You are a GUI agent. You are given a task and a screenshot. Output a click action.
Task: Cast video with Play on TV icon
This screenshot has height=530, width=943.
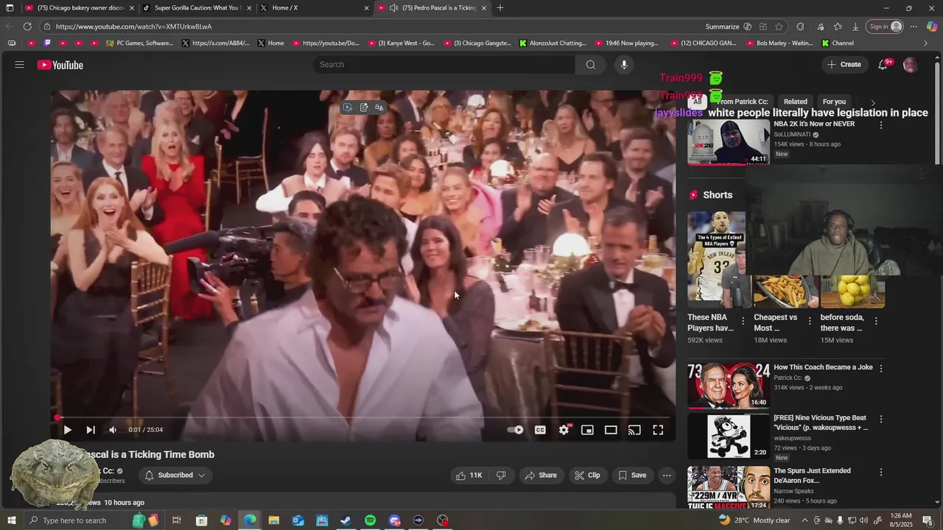(634, 430)
